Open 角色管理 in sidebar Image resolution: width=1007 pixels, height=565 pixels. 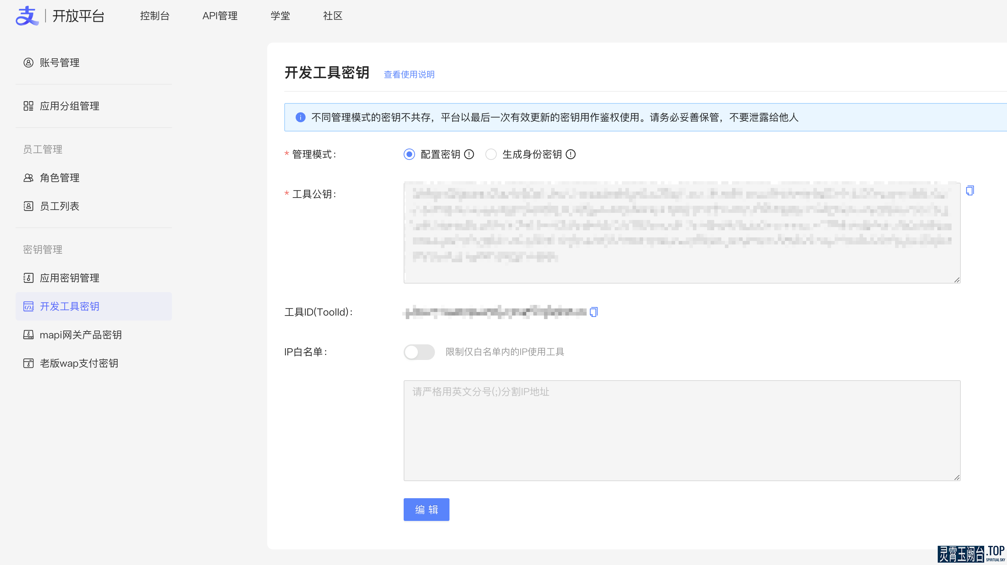point(59,178)
